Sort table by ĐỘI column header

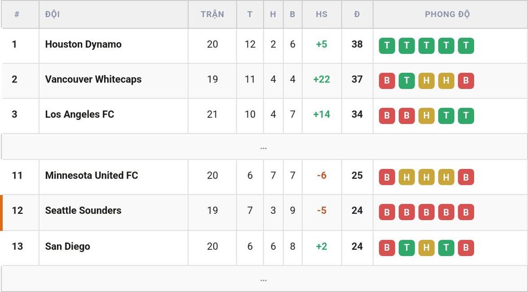pyautogui.click(x=52, y=14)
